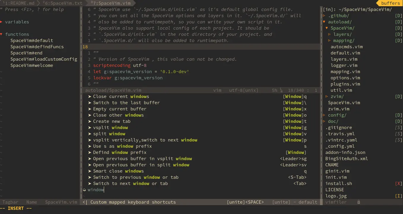Image resolution: width=403 pixels, height=214 pixels.
Task: Select 'Switch to previous window or tab' entry
Action: 197,177
